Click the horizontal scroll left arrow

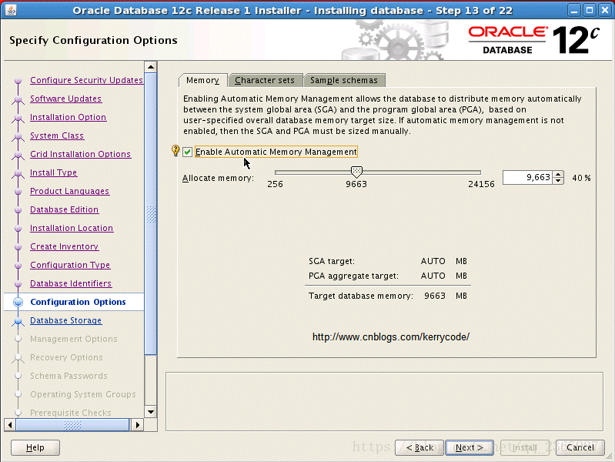pos(10,425)
